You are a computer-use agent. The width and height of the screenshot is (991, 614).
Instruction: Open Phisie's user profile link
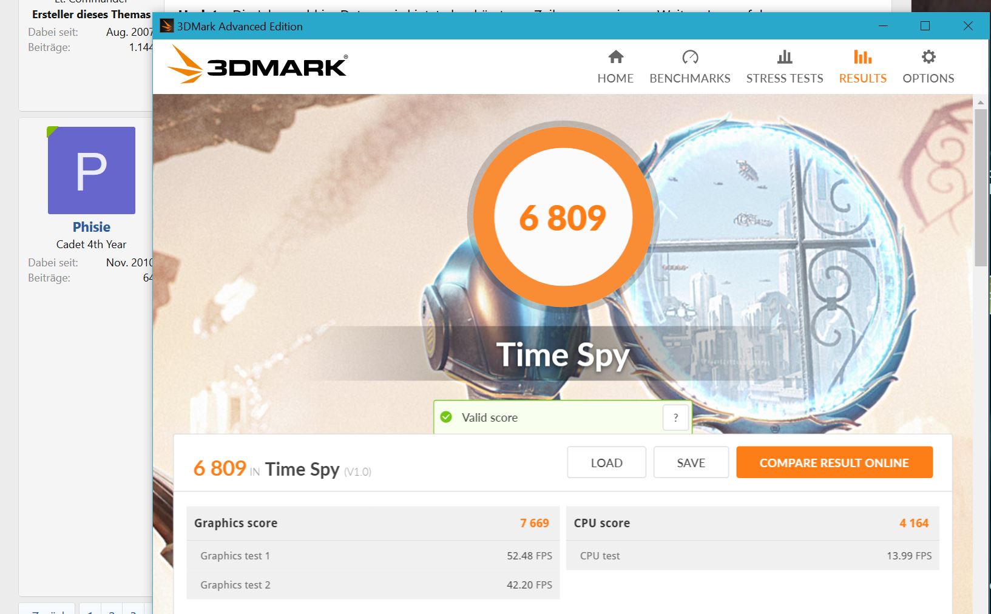[92, 227]
